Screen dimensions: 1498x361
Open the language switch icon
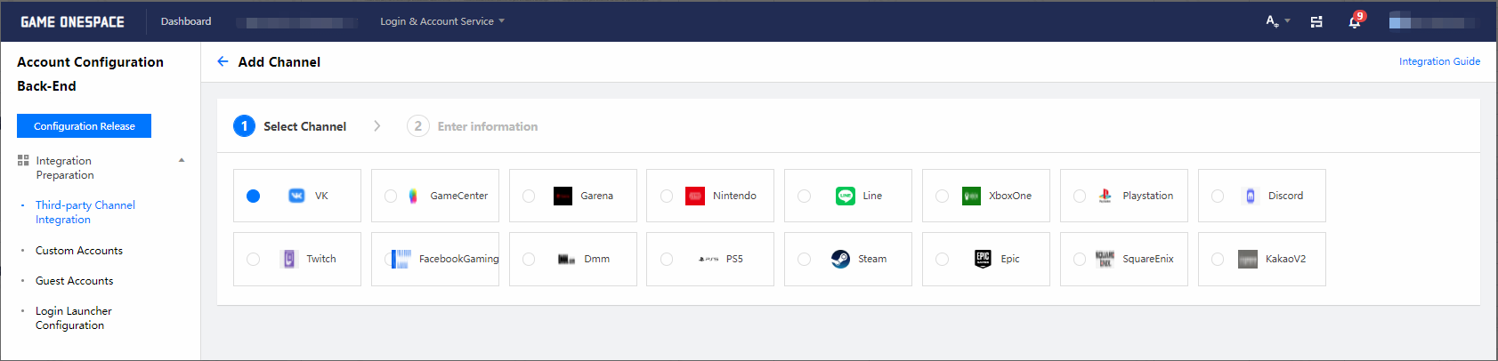tap(1273, 20)
